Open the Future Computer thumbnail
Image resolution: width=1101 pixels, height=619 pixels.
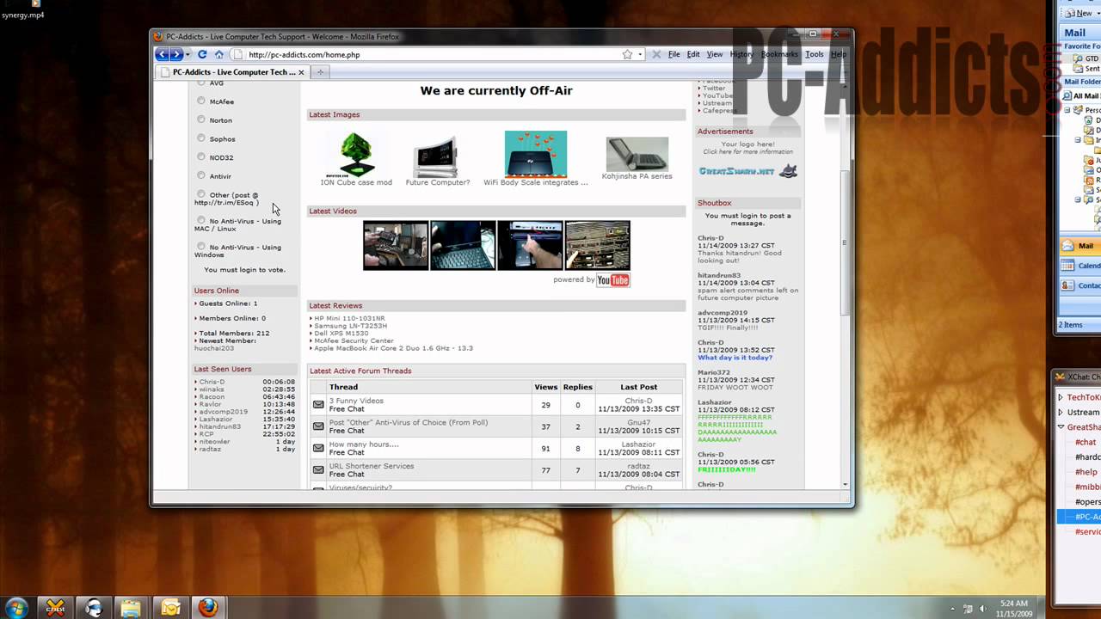click(436, 156)
